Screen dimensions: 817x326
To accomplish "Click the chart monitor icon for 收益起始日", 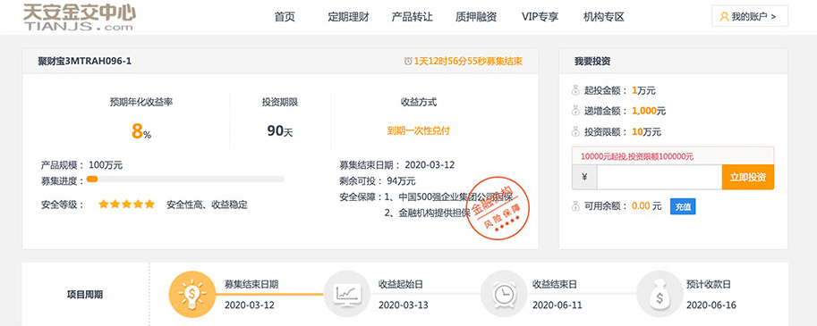I will (x=347, y=294).
